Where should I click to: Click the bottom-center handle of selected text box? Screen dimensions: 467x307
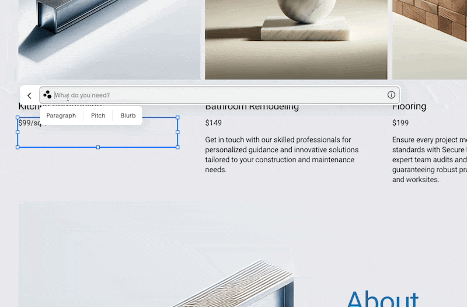(97, 148)
